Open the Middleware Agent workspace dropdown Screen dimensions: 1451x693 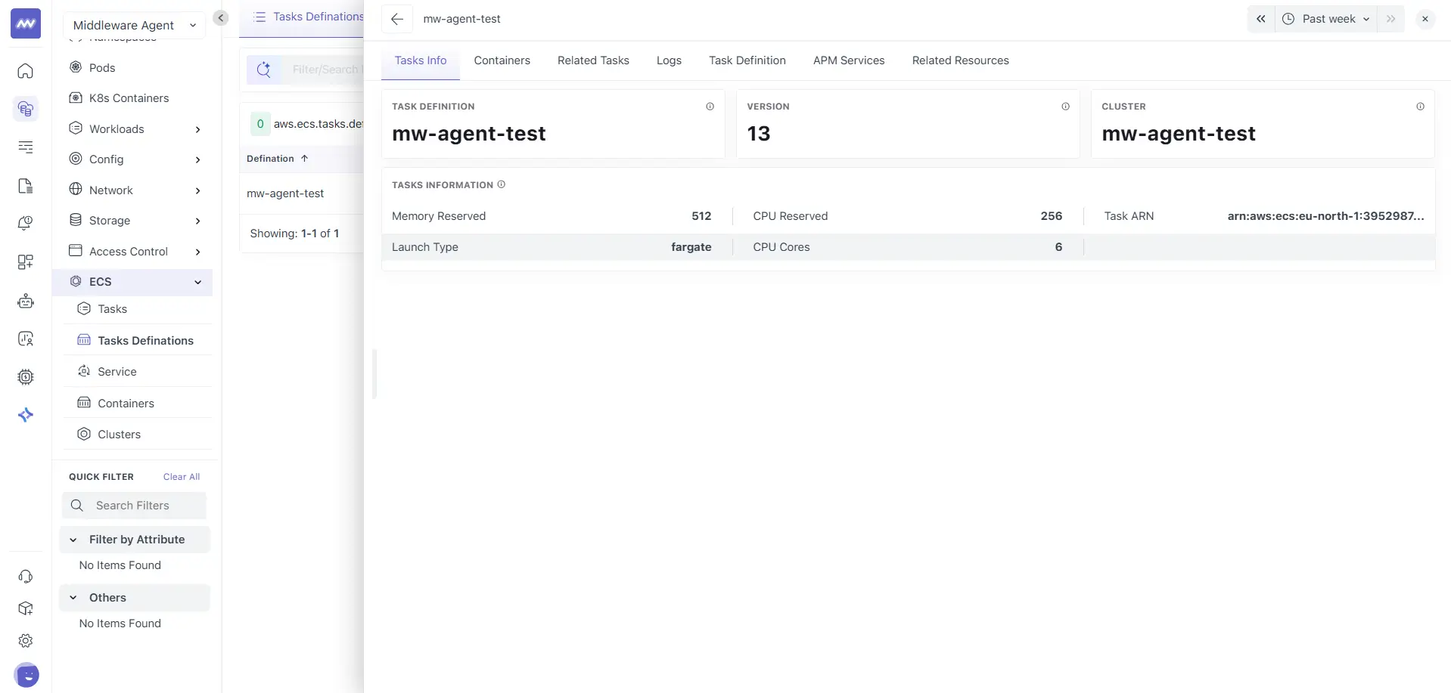[133, 25]
